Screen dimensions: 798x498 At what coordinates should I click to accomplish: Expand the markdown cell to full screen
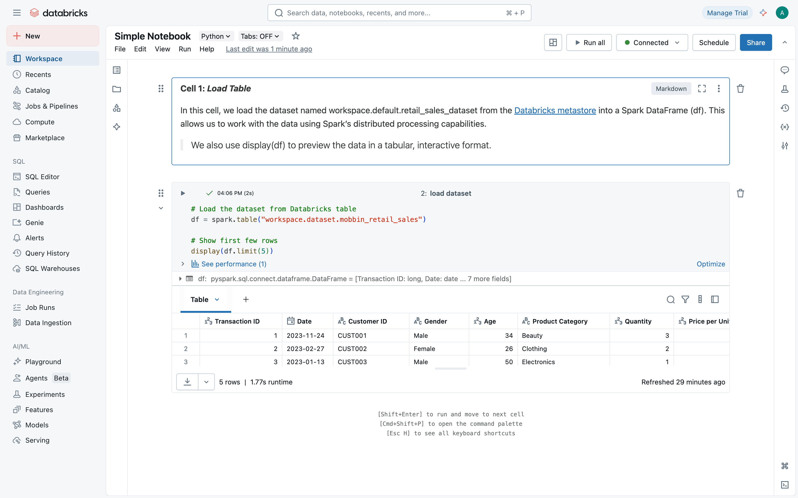(x=702, y=89)
